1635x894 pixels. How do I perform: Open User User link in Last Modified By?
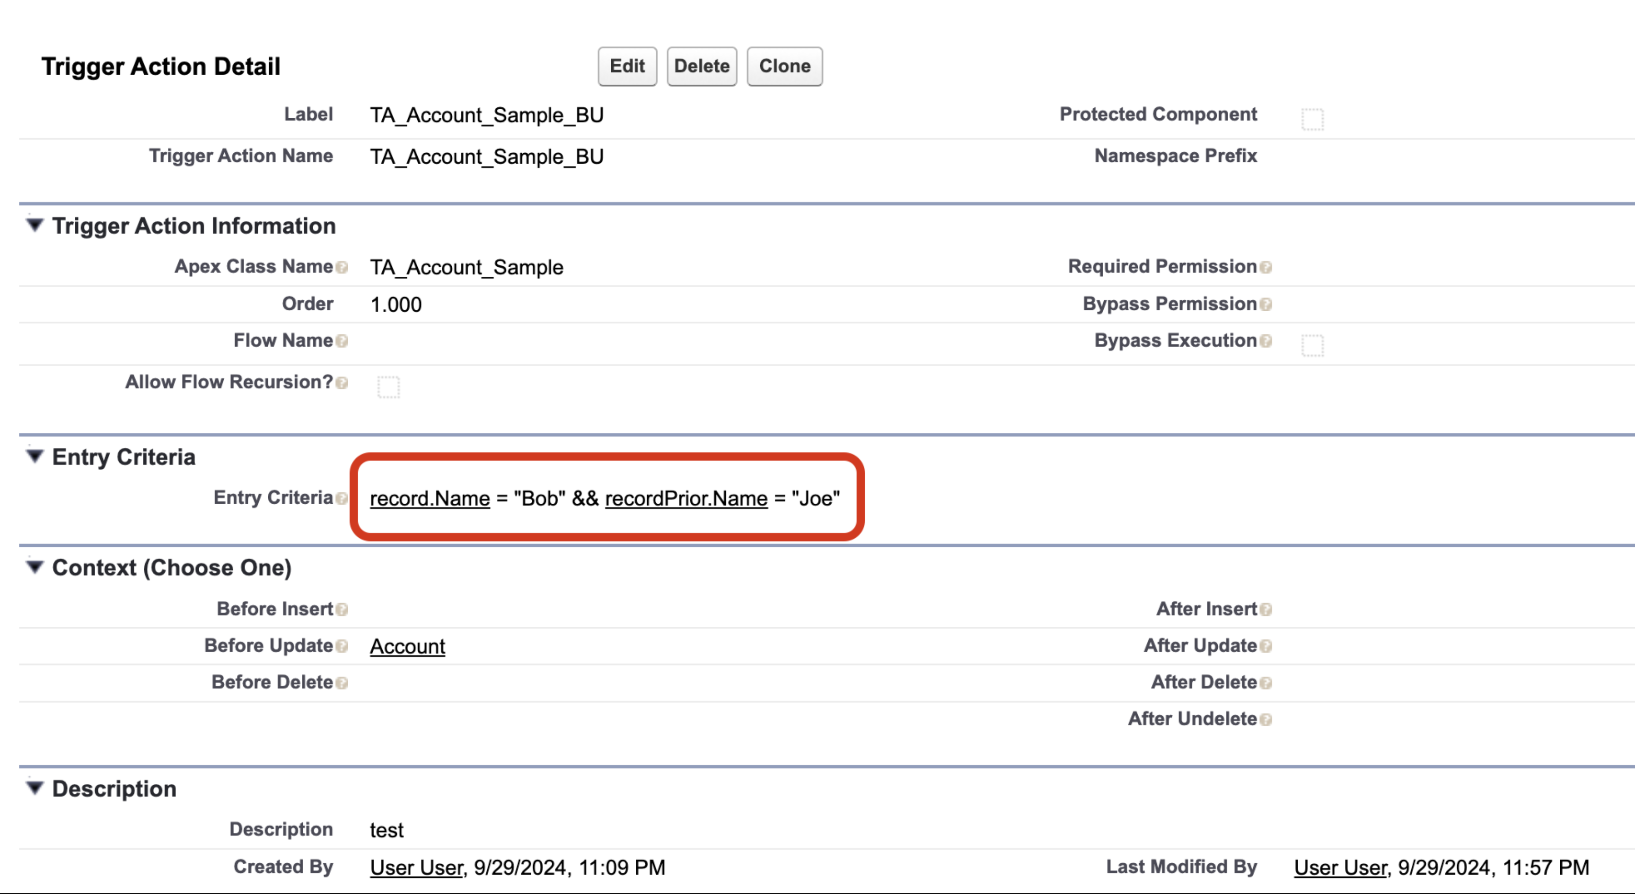point(1340,868)
